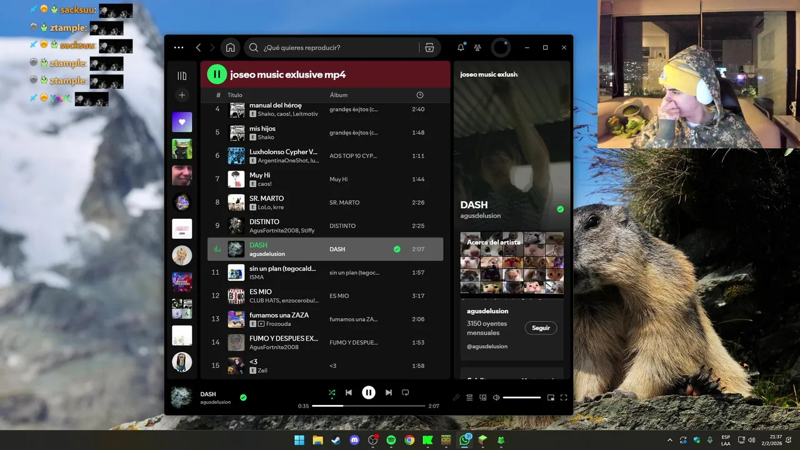Image resolution: width=800 pixels, height=450 pixels.
Task: Open Discord from the taskbar
Action: [x=354, y=440]
